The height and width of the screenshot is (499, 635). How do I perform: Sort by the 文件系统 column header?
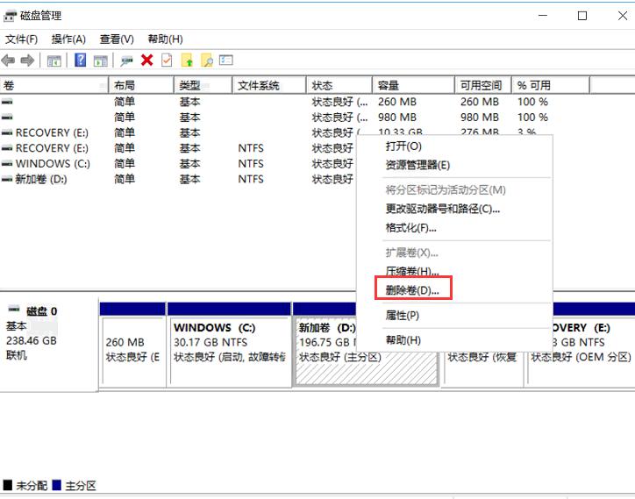coord(269,85)
